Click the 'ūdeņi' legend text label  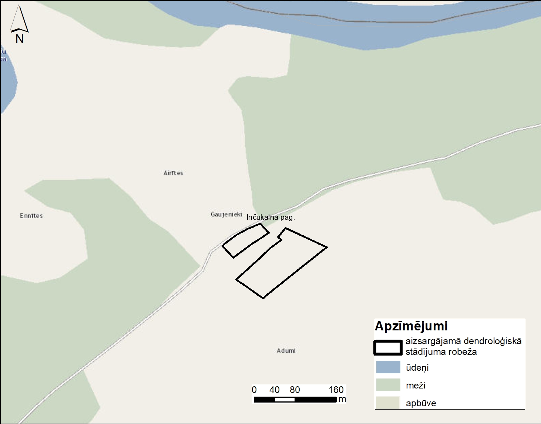pyautogui.click(x=417, y=368)
